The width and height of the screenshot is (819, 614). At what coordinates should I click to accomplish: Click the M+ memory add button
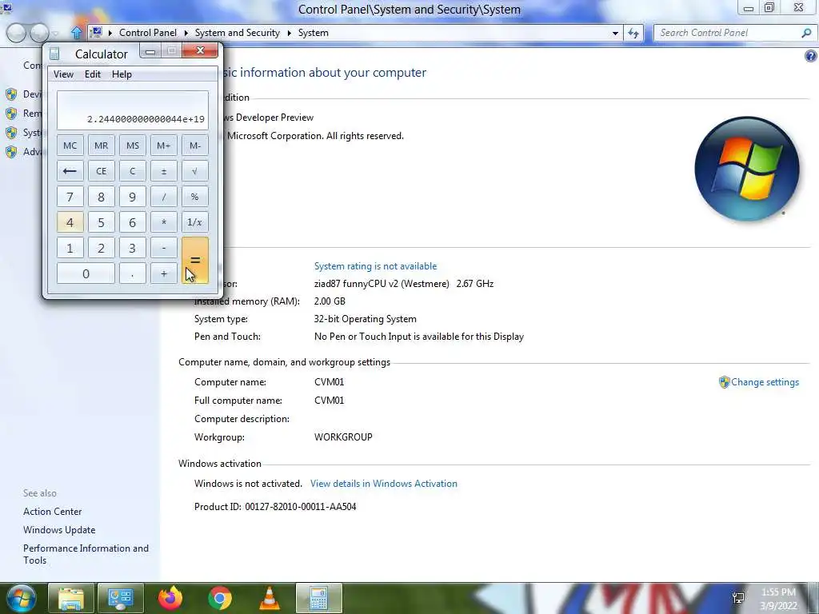pyautogui.click(x=163, y=146)
